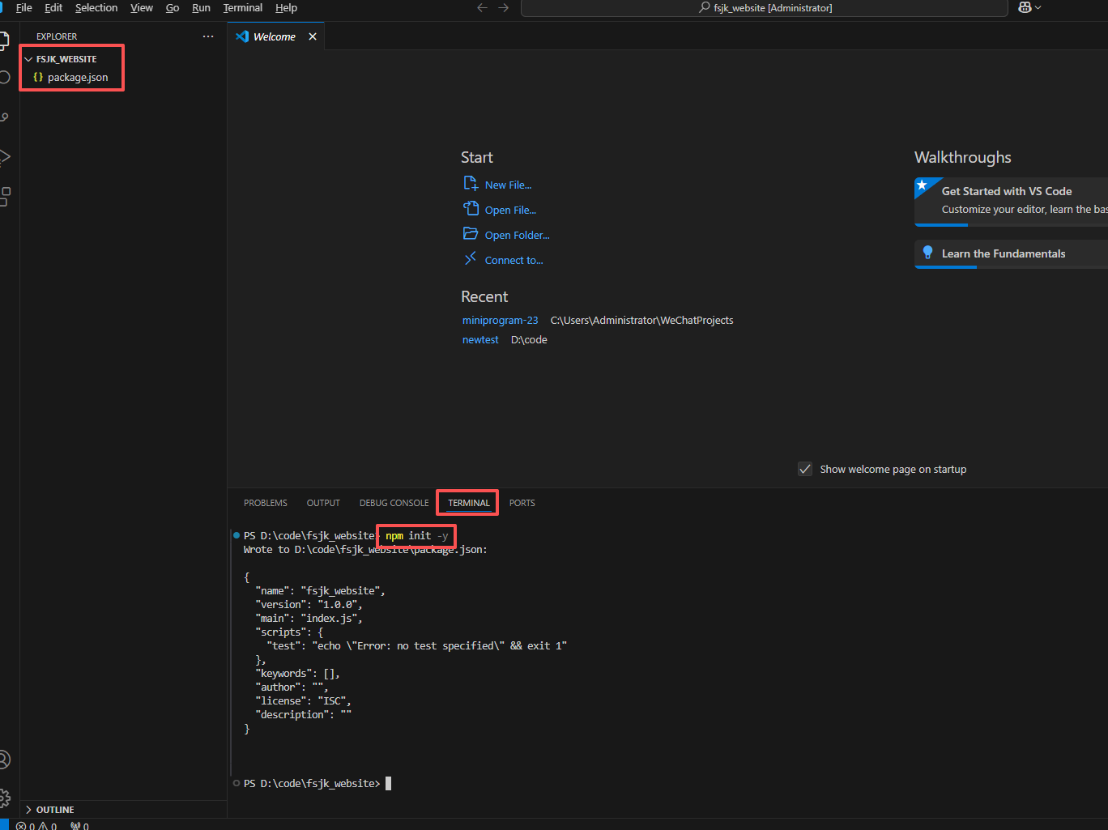The image size is (1108, 830).
Task: Open the Manage gear menu
Action: pyautogui.click(x=4, y=798)
